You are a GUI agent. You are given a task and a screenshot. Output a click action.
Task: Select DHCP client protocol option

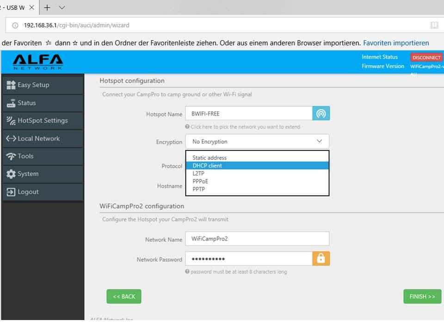[258, 166]
